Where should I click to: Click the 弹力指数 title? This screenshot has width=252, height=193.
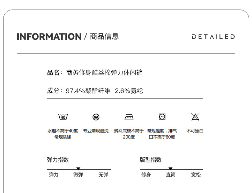point(58,160)
